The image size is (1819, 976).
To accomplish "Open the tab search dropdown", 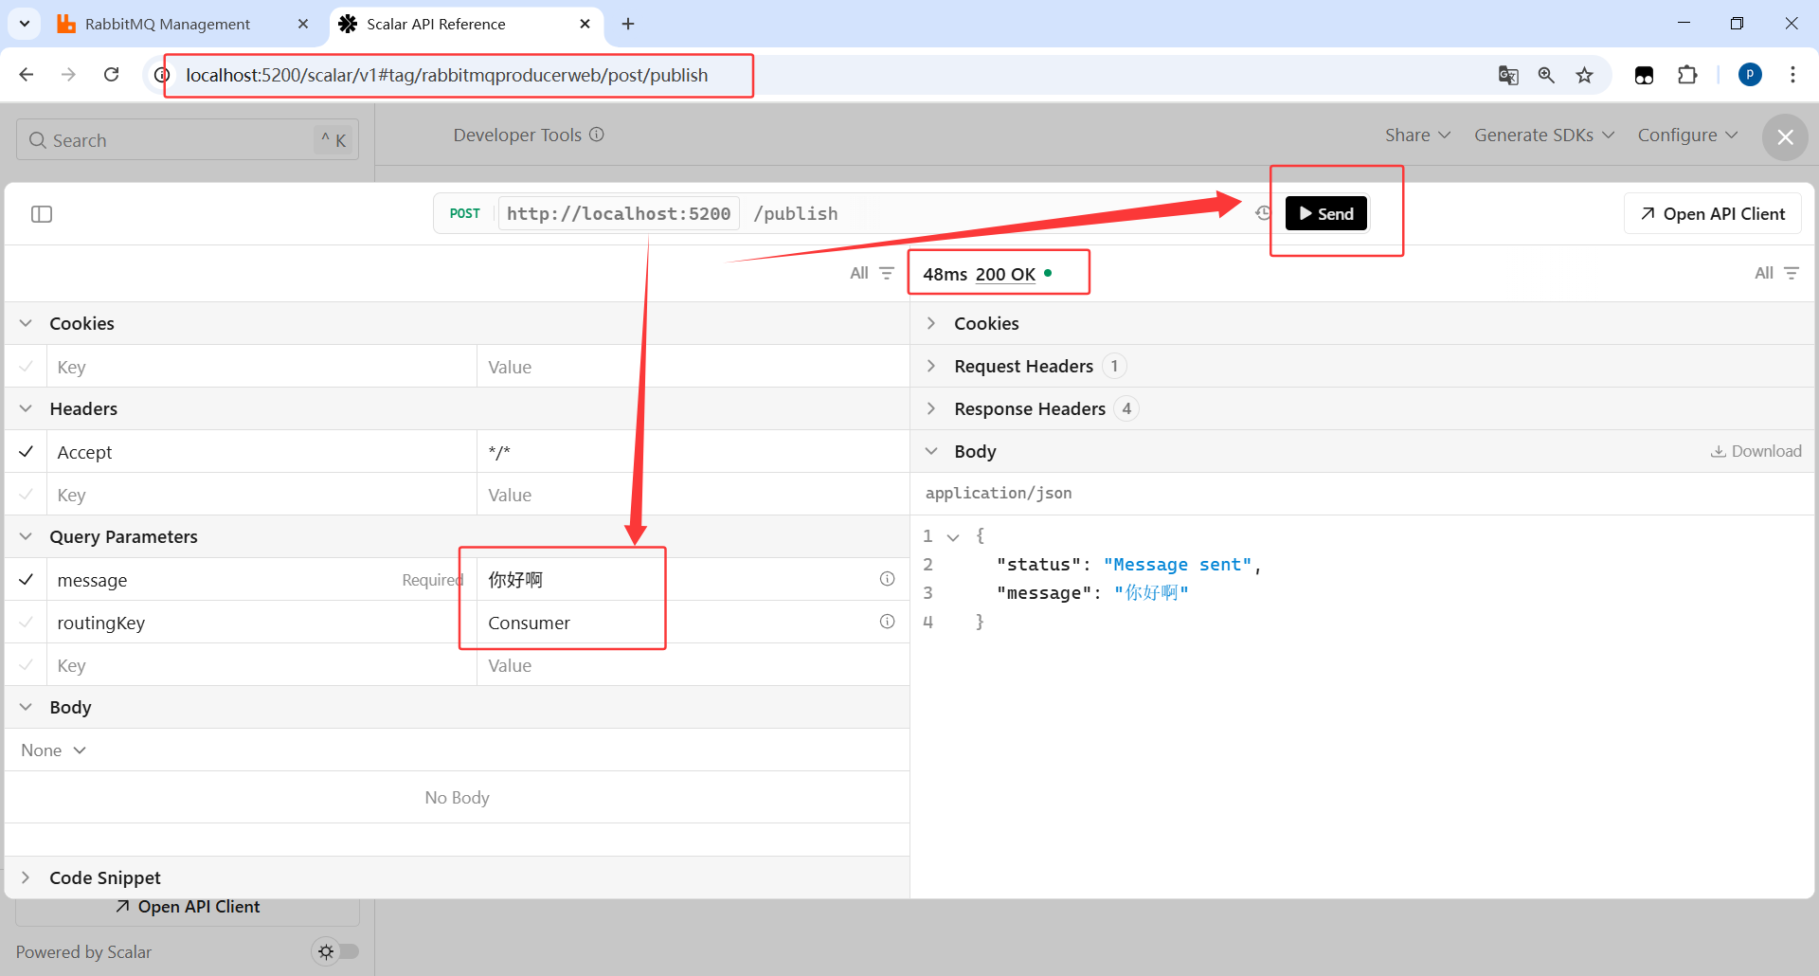I will (x=25, y=24).
